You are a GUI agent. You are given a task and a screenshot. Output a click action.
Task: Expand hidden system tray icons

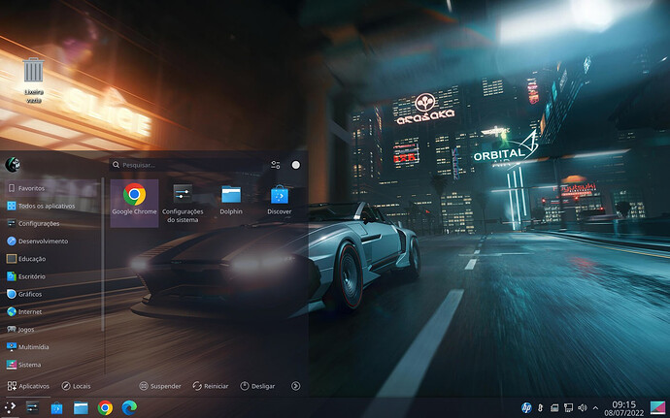[595, 408]
